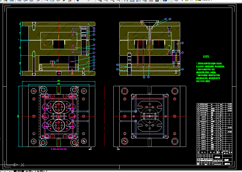This screenshot has width=242, height=172.
Task: Select the 35 dimension below 130
Action: (20, 73)
